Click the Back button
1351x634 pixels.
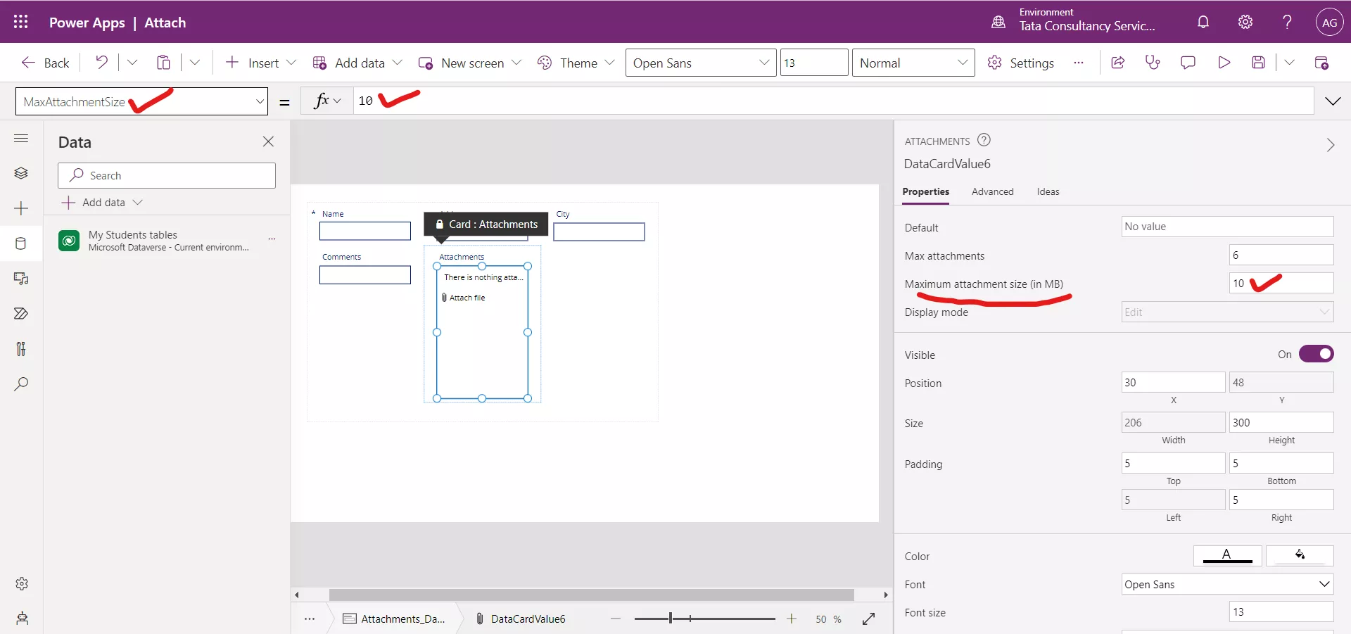pyautogui.click(x=44, y=63)
